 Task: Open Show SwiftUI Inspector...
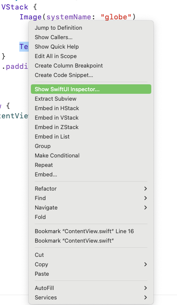(x=91, y=89)
